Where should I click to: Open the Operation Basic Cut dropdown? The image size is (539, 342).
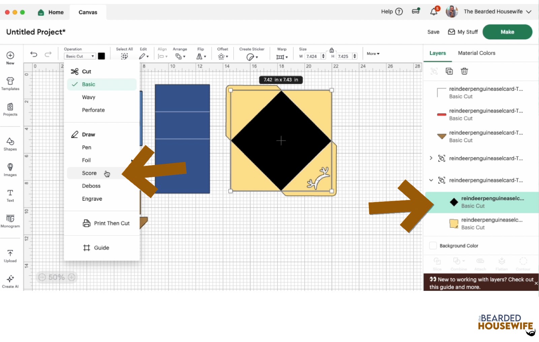[x=80, y=56]
